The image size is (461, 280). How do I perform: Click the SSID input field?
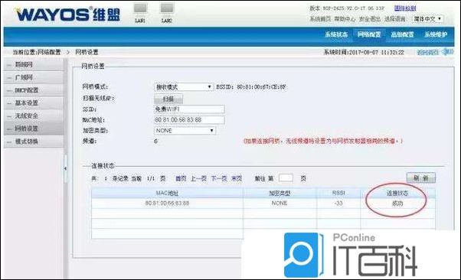(189, 109)
